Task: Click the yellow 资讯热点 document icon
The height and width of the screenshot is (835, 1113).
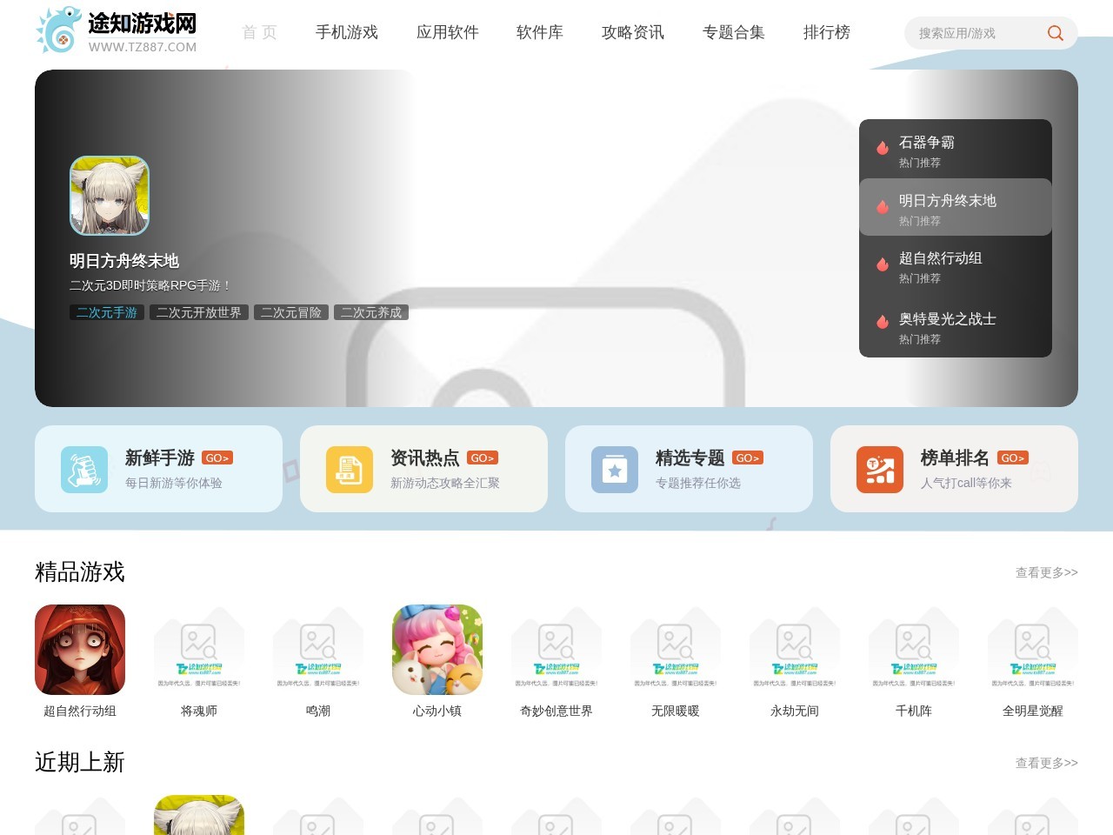Action: (x=350, y=470)
